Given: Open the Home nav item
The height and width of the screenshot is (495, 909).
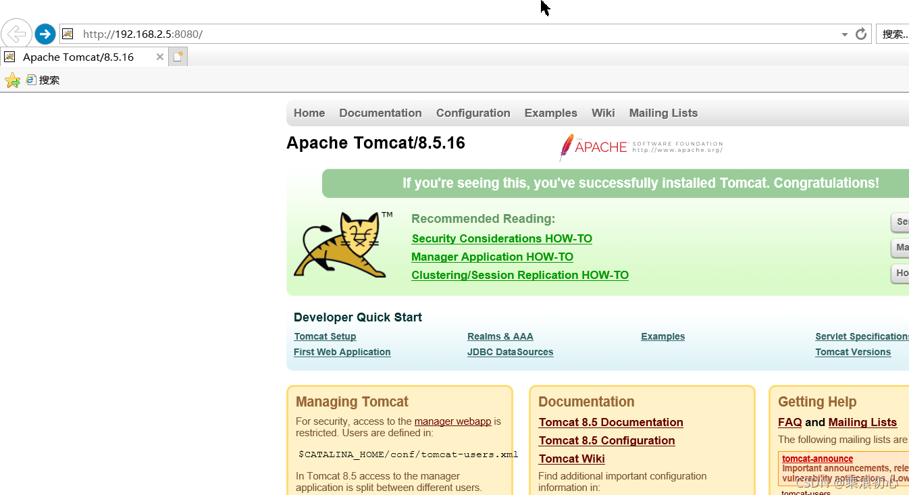Looking at the screenshot, I should (309, 113).
